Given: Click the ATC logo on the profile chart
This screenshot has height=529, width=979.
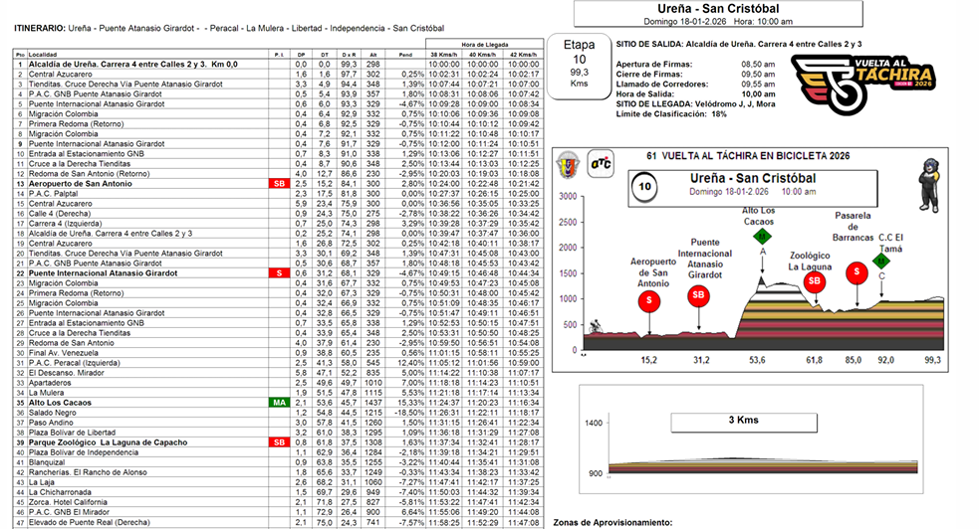Looking at the screenshot, I should pyautogui.click(x=602, y=163).
